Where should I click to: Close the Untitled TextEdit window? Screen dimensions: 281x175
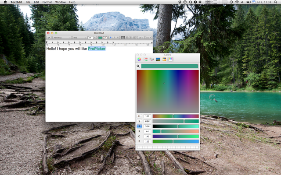coord(48,33)
